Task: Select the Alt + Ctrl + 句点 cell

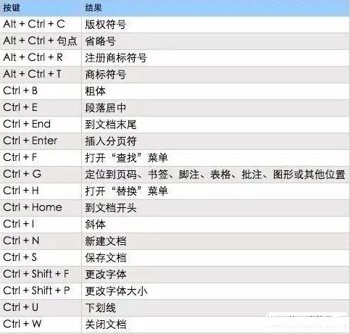Action: pyautogui.click(x=40, y=41)
